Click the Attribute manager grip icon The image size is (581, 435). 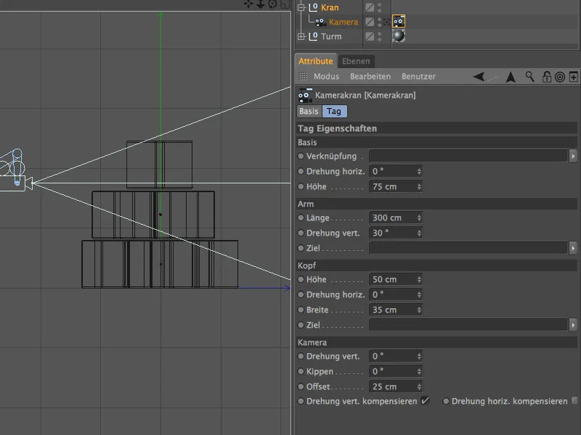click(303, 76)
